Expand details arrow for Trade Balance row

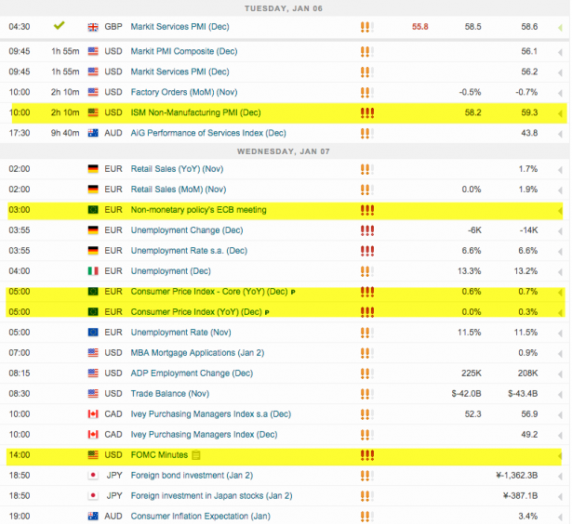tap(560, 394)
